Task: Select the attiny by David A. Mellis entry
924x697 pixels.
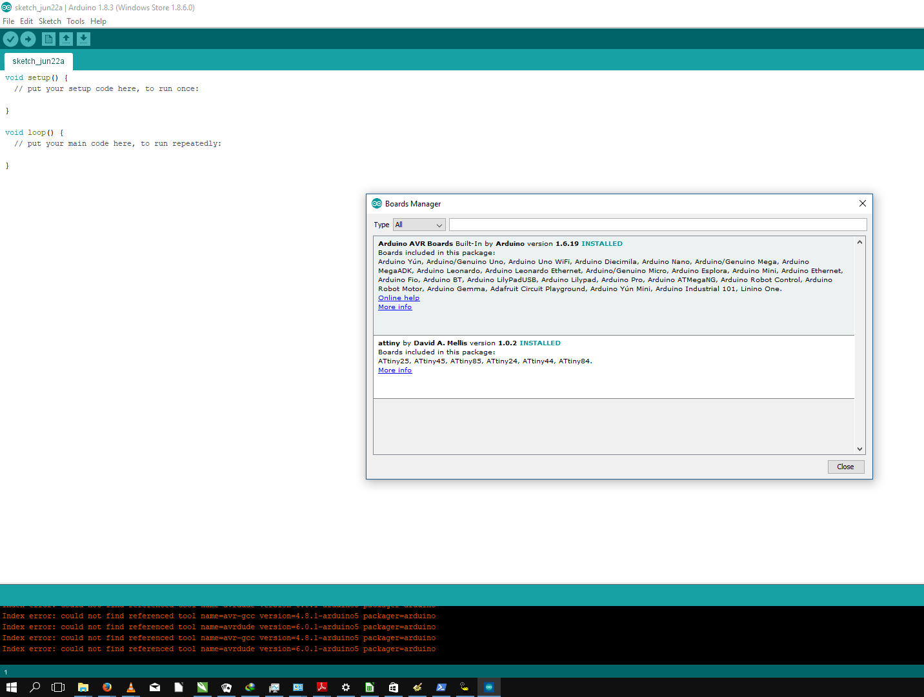Action: tap(614, 367)
